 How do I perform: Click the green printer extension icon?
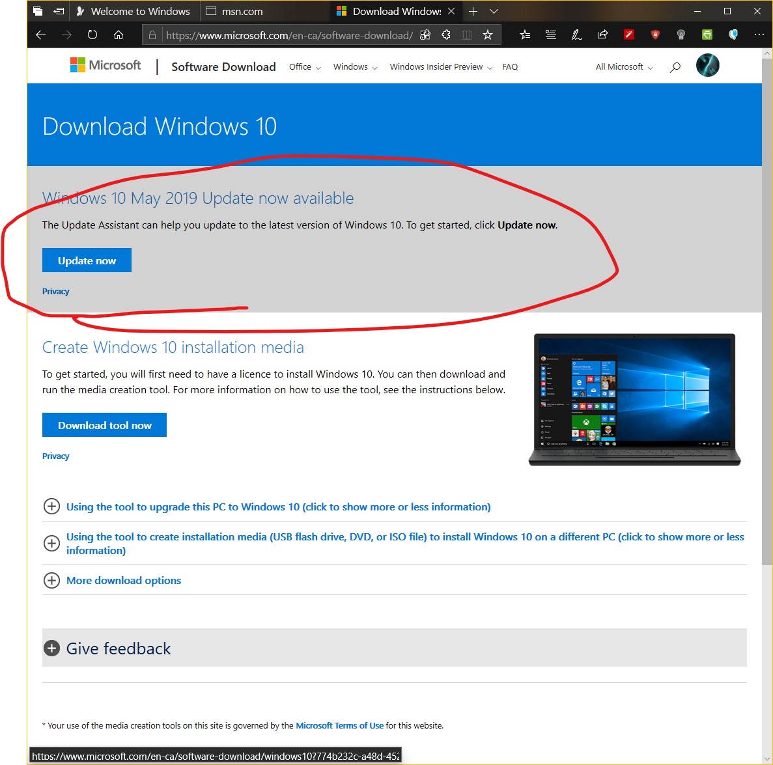click(x=707, y=35)
